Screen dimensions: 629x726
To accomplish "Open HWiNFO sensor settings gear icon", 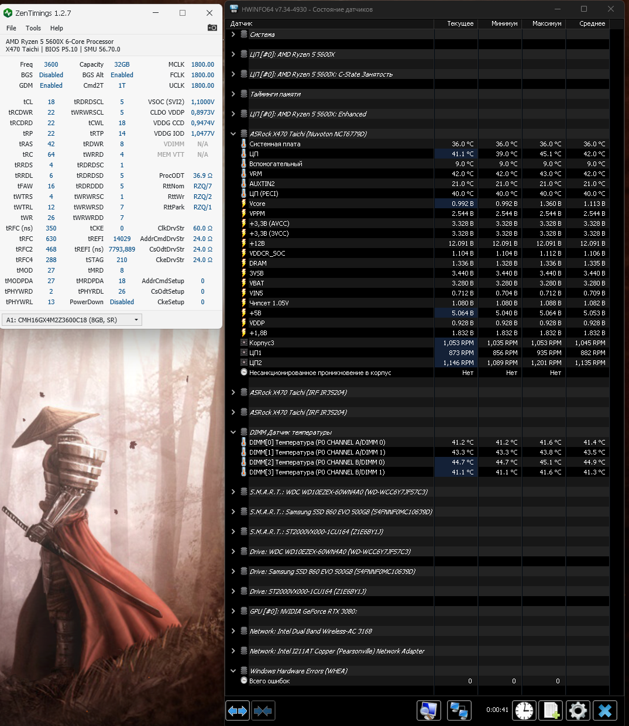I will [578, 711].
